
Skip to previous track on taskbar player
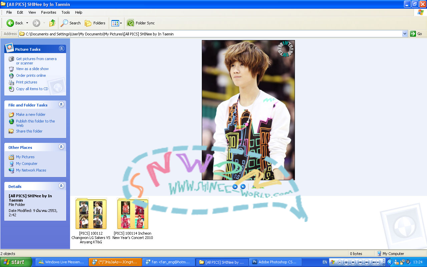pos(360,262)
